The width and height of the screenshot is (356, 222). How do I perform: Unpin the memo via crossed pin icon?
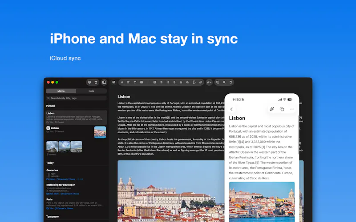[x=224, y=82]
